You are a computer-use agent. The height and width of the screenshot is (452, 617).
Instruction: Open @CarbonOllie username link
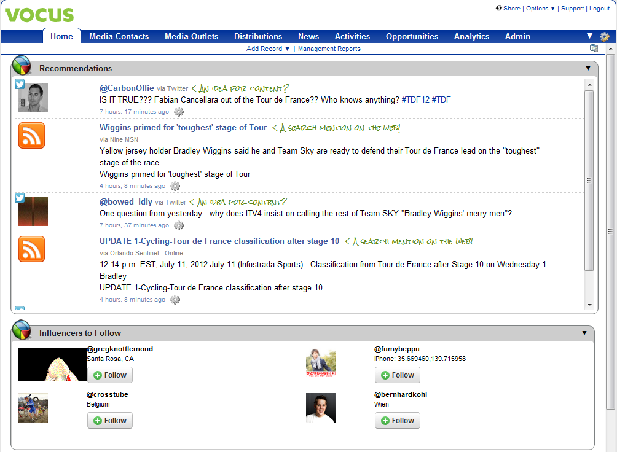(127, 88)
